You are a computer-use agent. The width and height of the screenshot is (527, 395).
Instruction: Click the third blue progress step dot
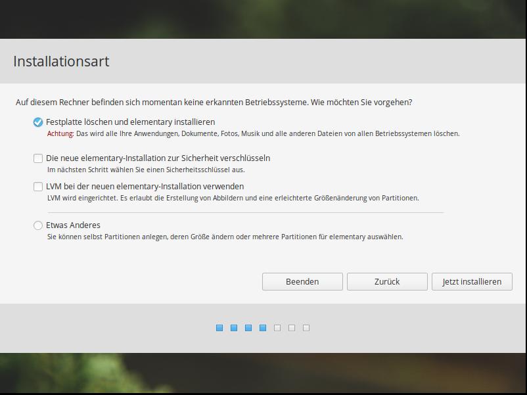248,328
